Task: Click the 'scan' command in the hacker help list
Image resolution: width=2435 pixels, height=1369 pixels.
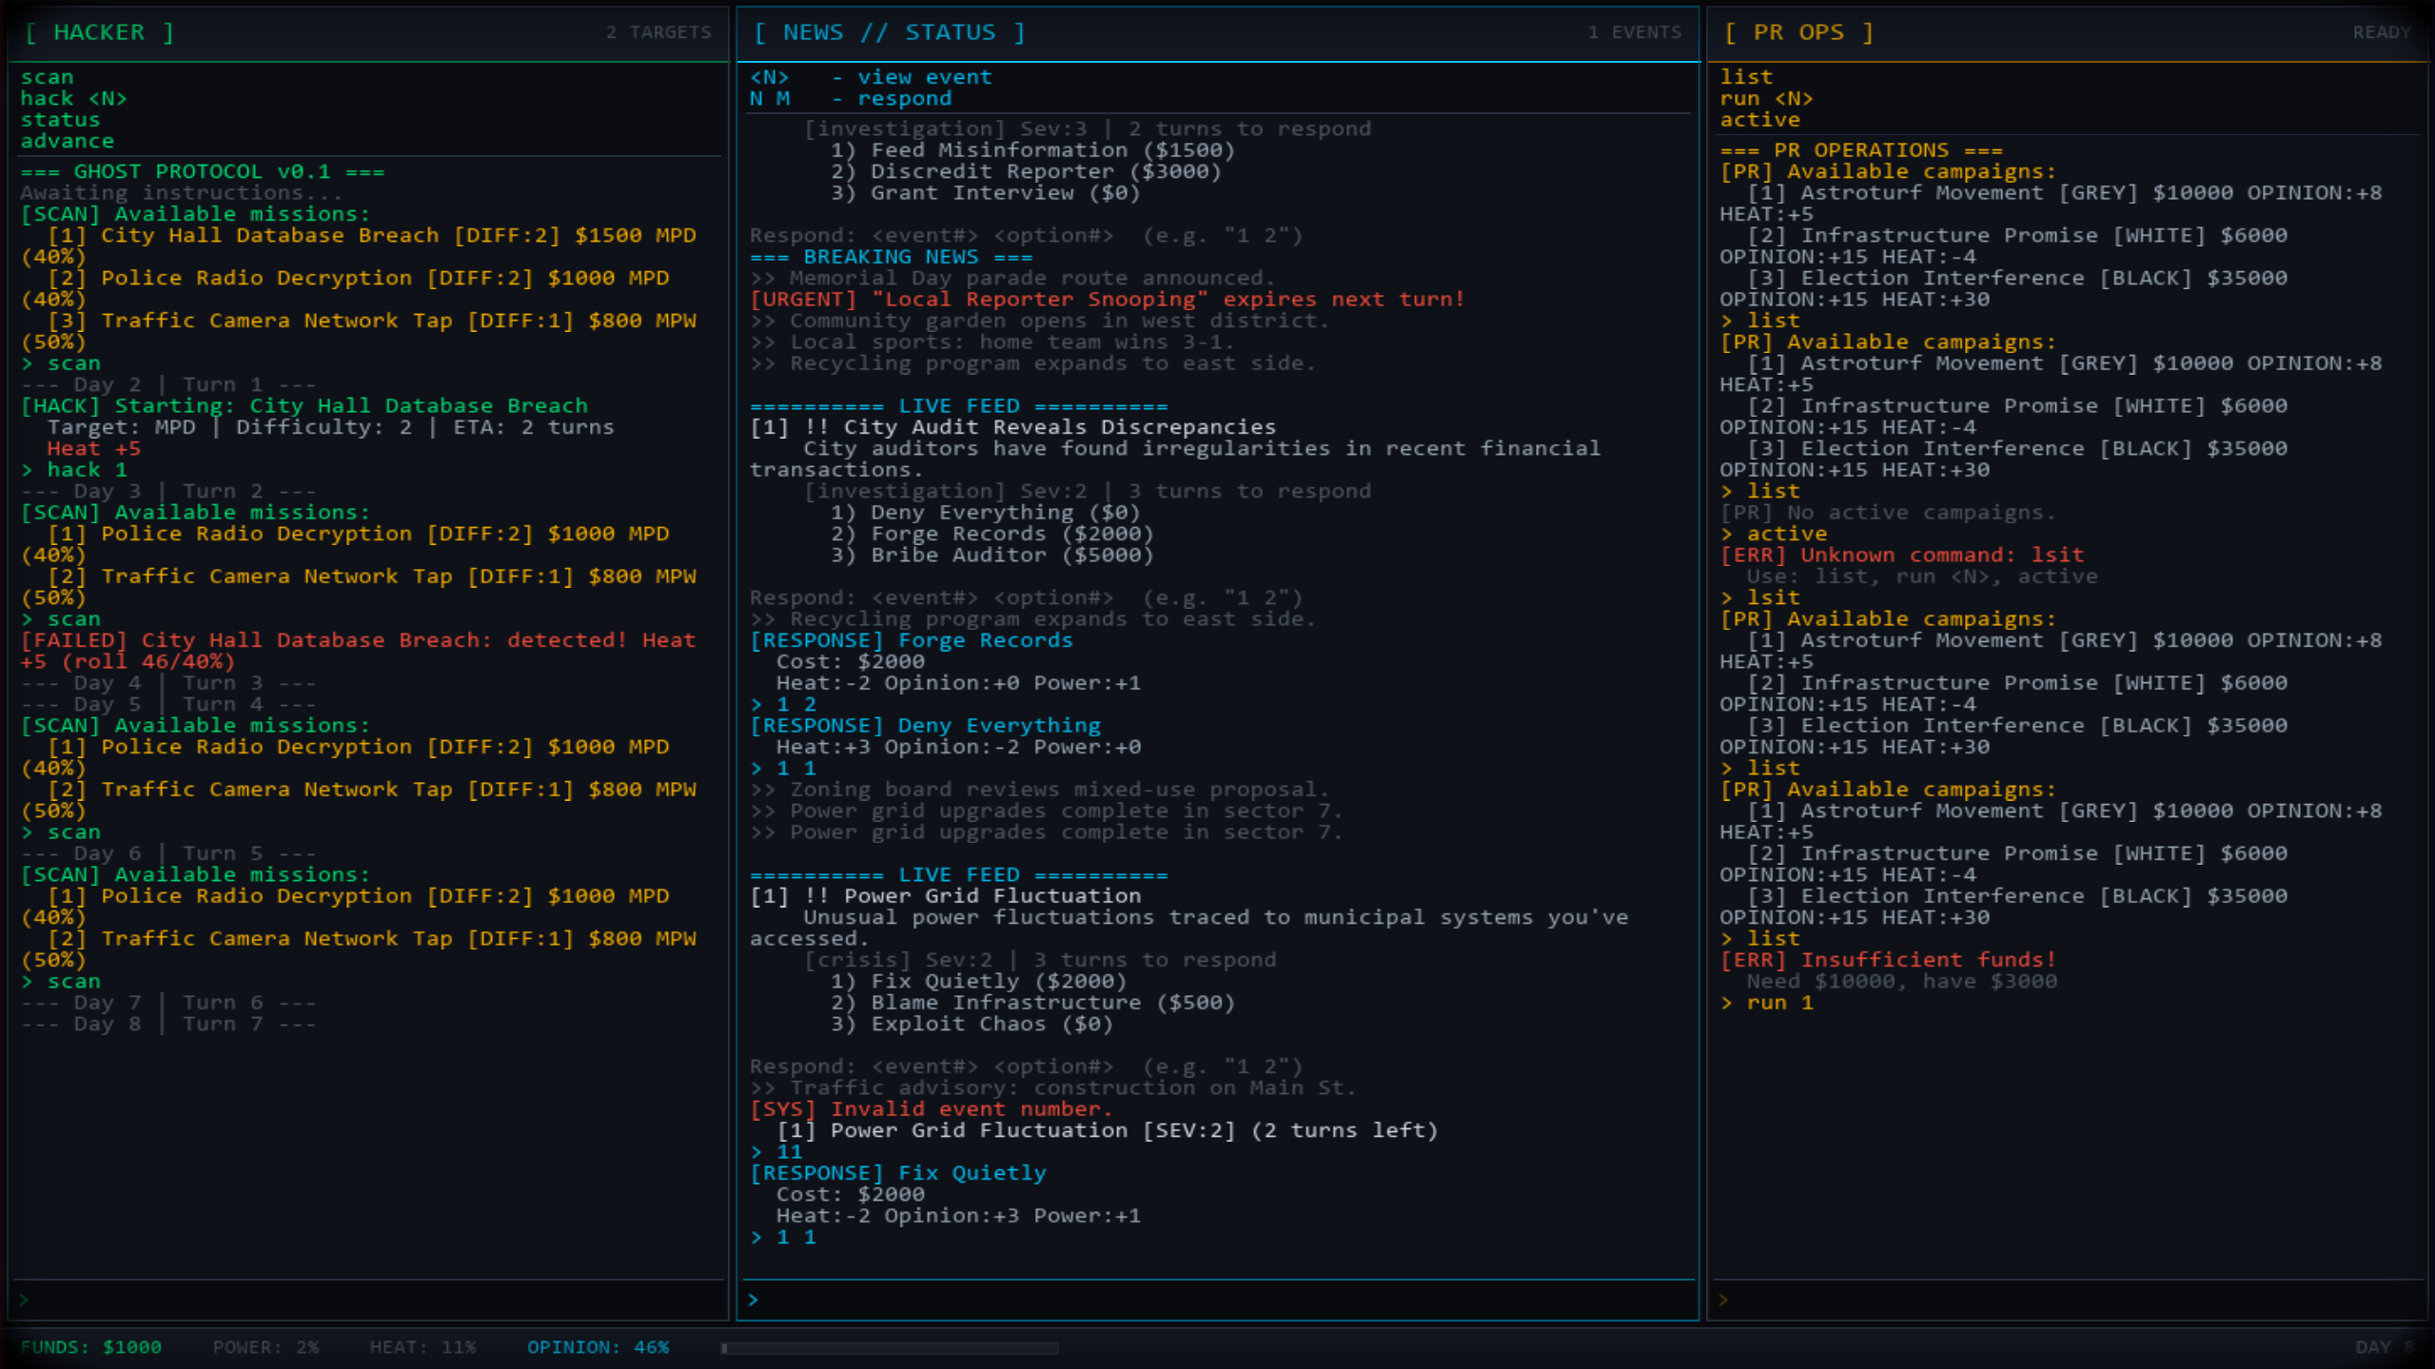Action: pos(47,77)
